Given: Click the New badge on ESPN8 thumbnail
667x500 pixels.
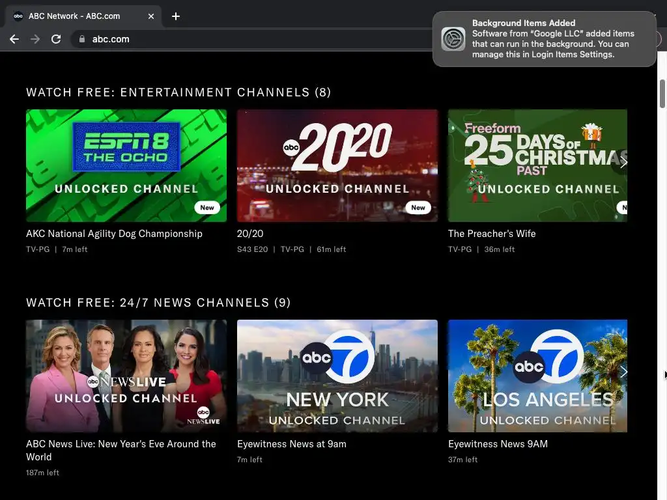Looking at the screenshot, I should click(x=207, y=208).
